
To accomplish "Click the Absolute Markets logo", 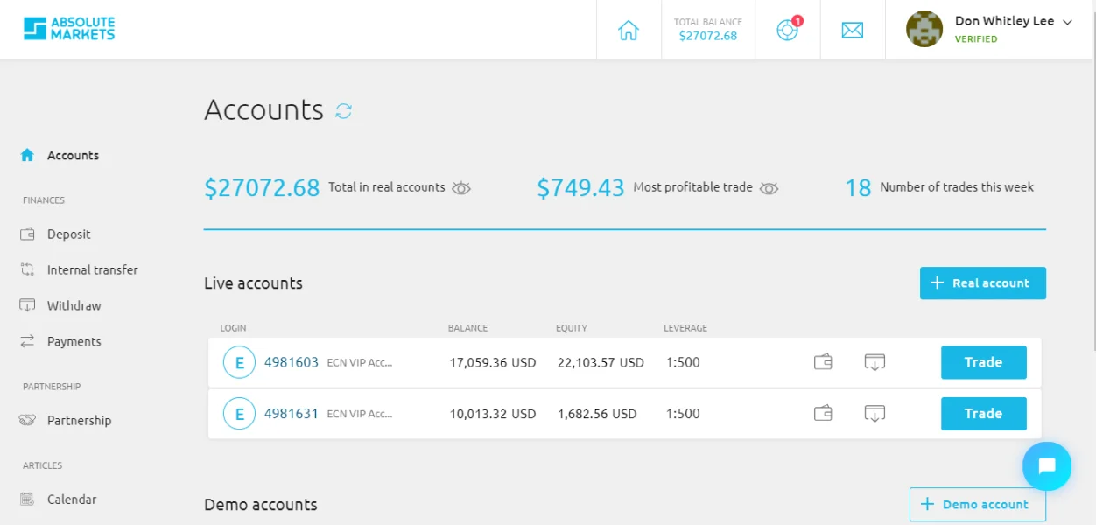I will (x=69, y=29).
